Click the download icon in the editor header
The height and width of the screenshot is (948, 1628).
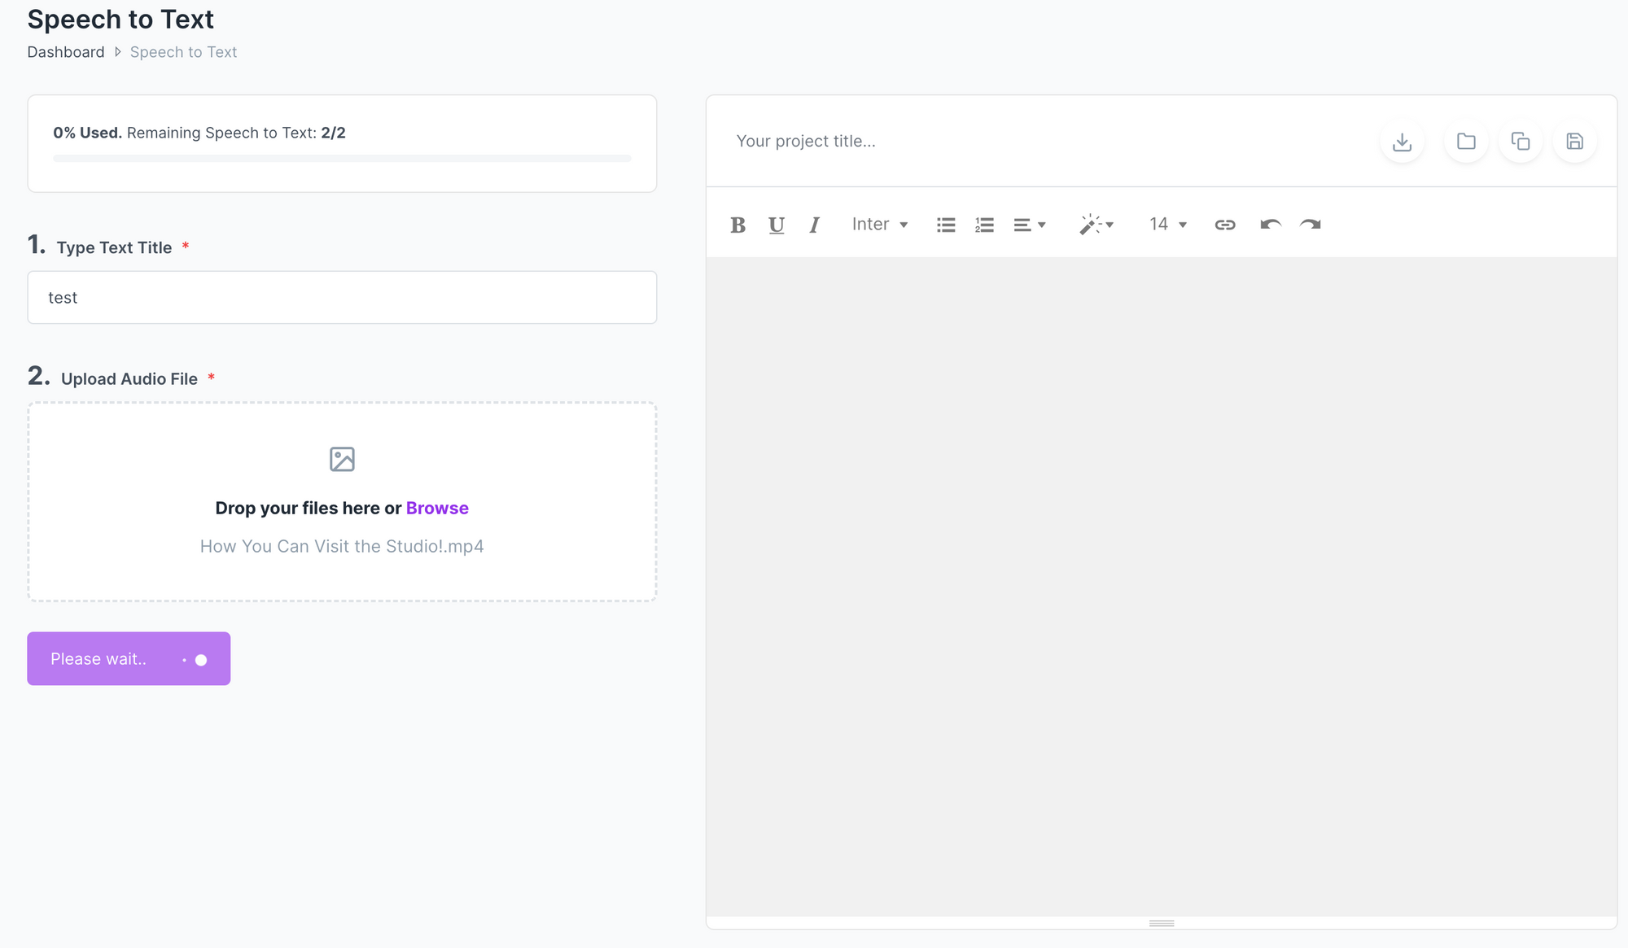pos(1402,142)
